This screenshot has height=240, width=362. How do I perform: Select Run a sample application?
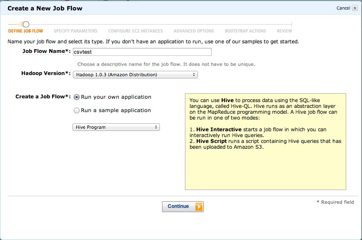click(x=77, y=110)
